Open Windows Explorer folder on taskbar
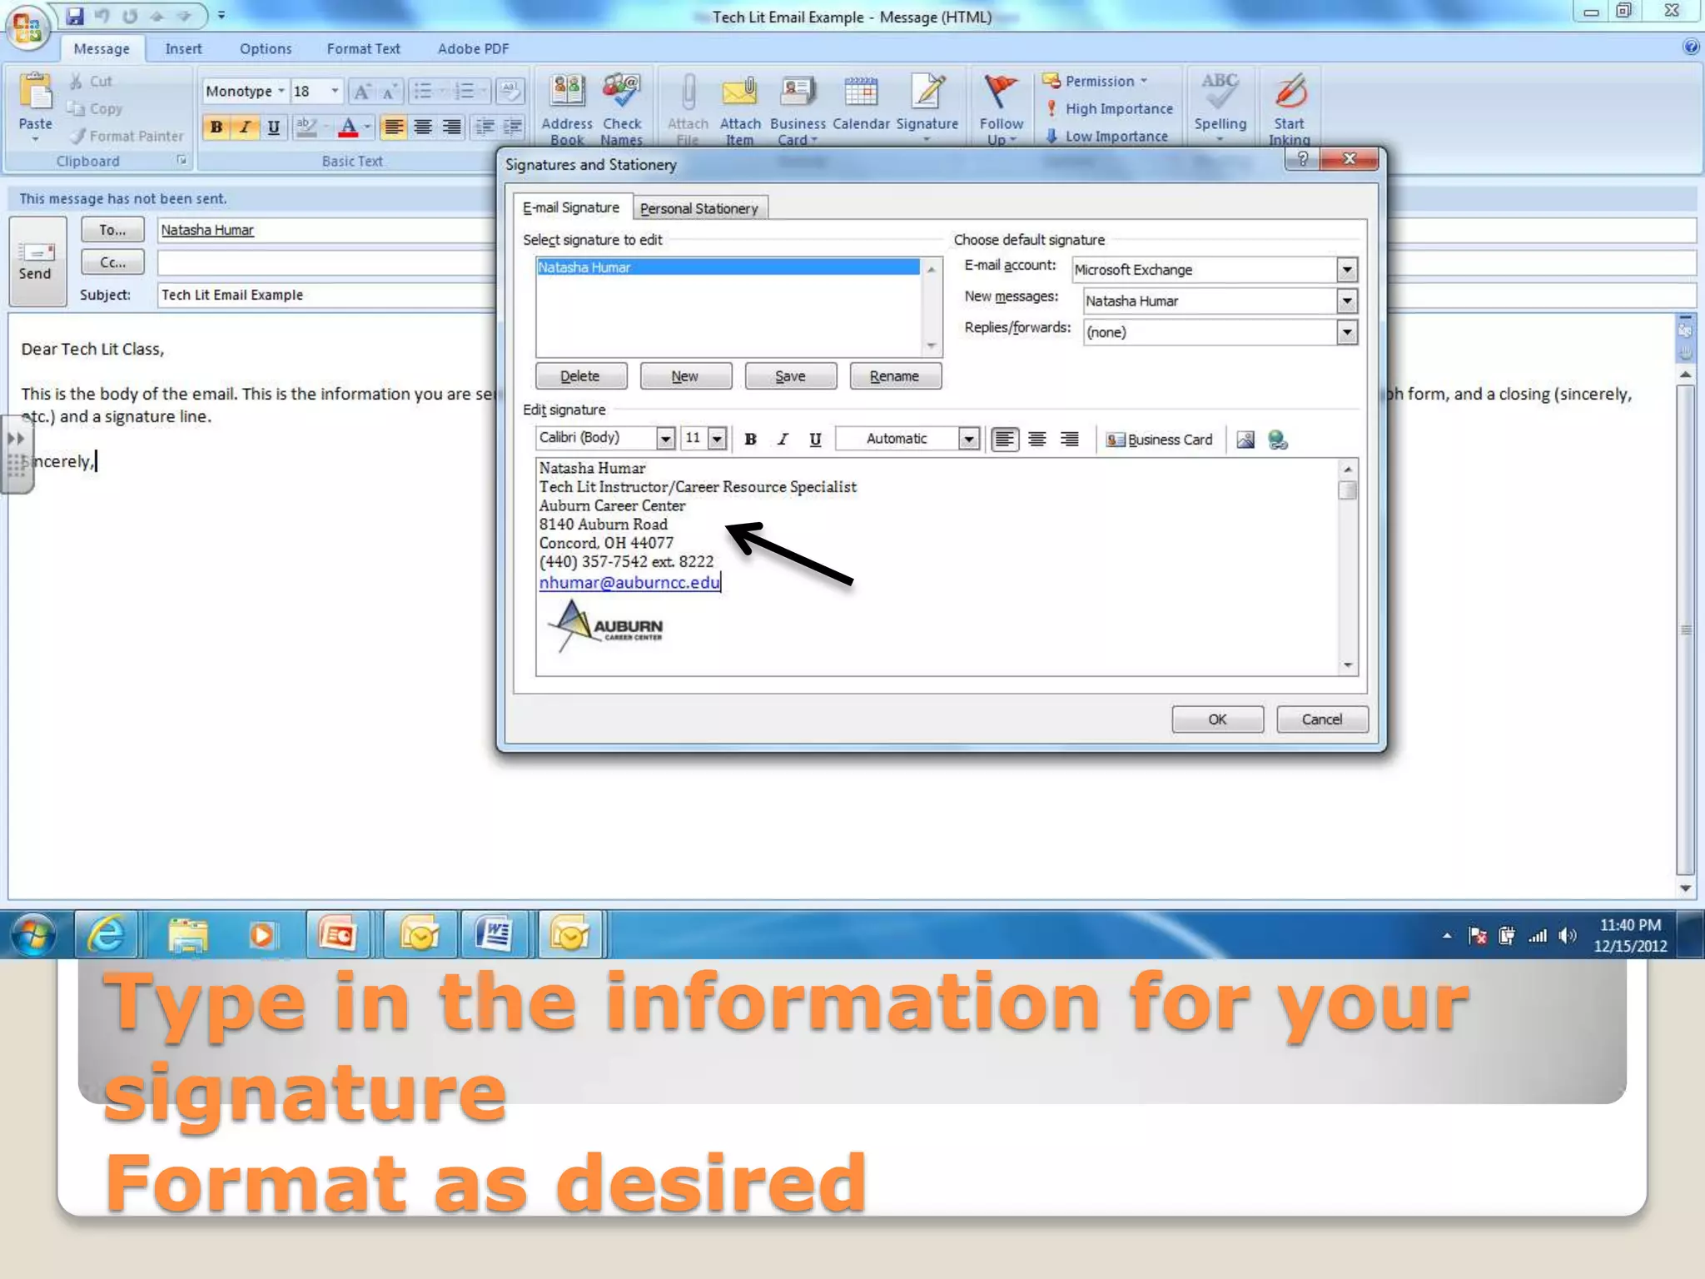This screenshot has width=1705, height=1279. click(187, 934)
